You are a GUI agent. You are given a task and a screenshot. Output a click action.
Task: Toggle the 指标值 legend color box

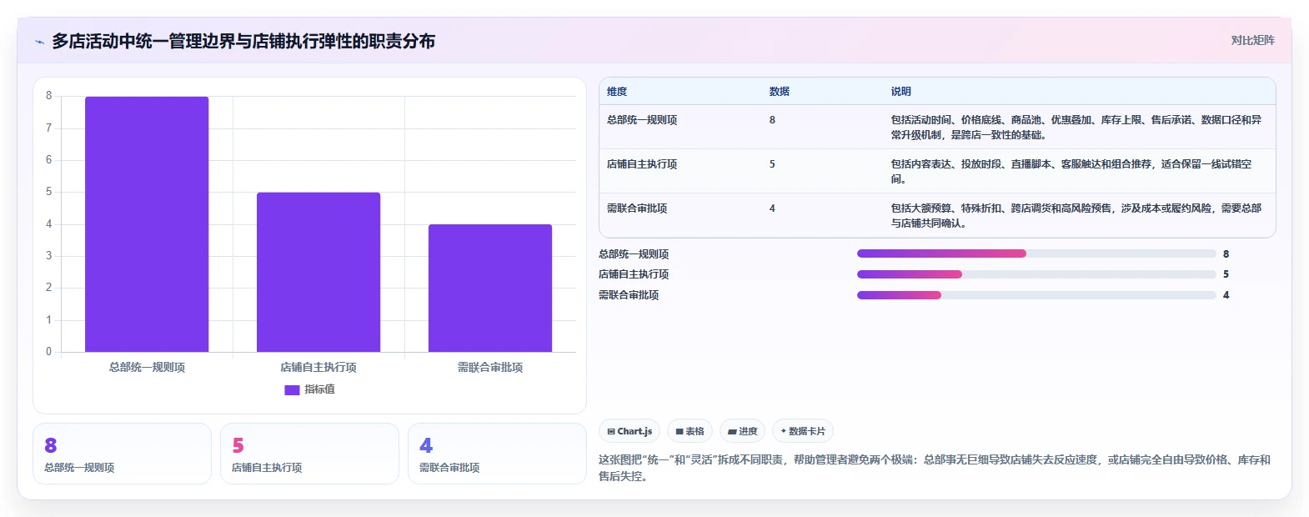292,389
